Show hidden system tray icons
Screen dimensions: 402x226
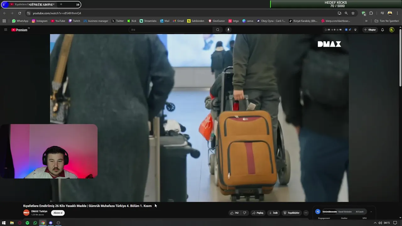click(375, 223)
